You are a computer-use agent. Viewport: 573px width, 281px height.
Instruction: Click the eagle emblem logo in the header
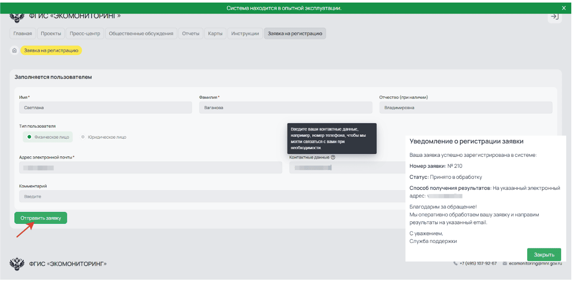pyautogui.click(x=17, y=18)
